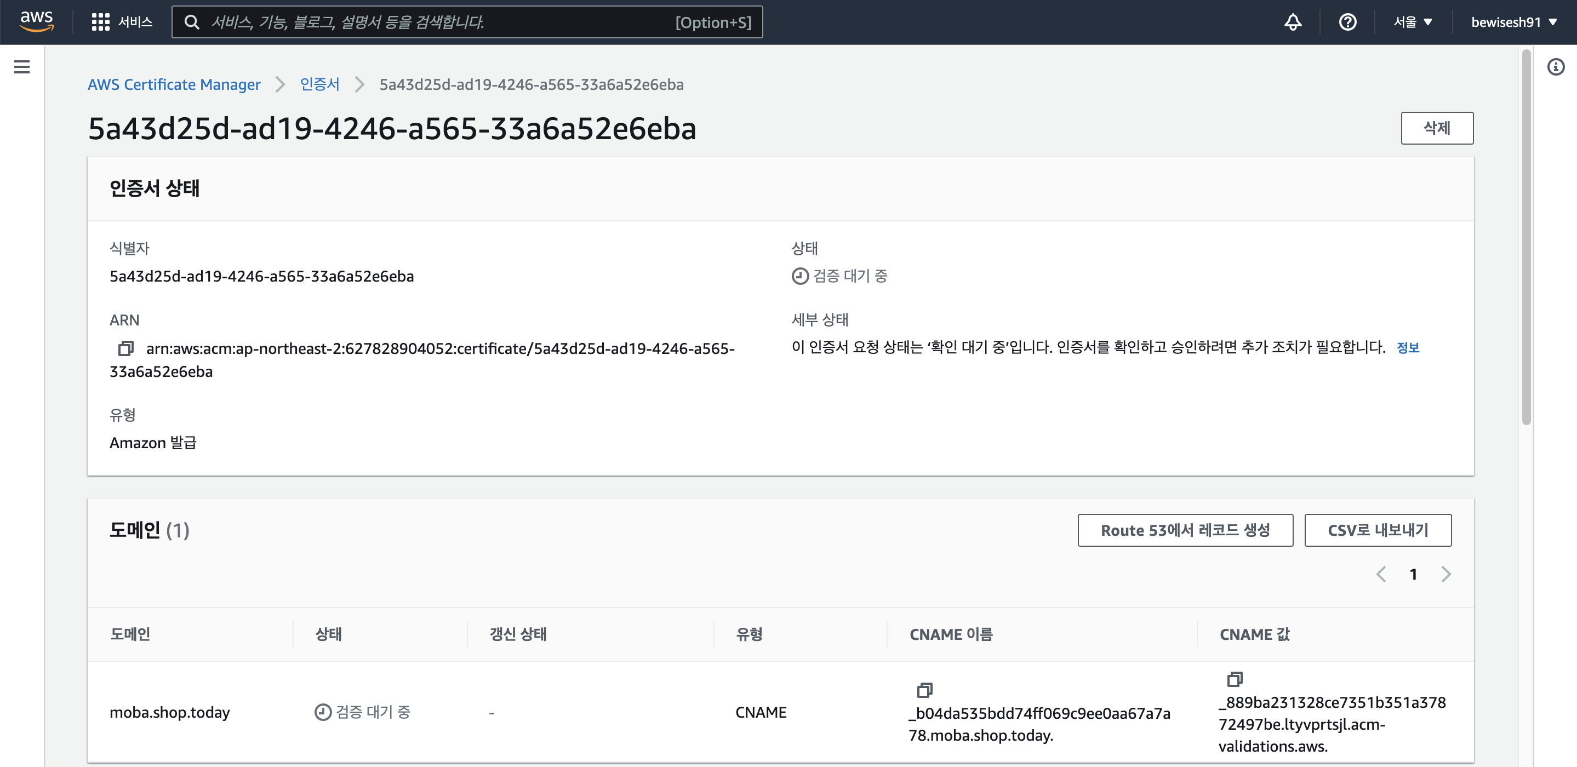The image size is (1577, 767).
Task: Click the 갱신 상태 column header
Action: tap(518, 634)
